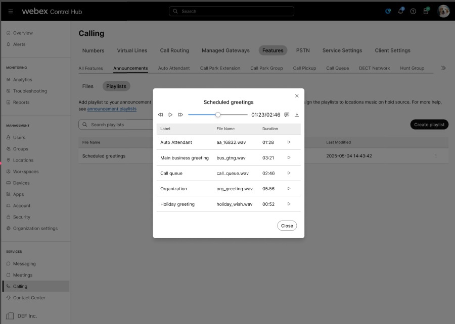The width and height of the screenshot is (455, 324).
Task: Skip forward in the playlist audio
Action: click(x=180, y=115)
